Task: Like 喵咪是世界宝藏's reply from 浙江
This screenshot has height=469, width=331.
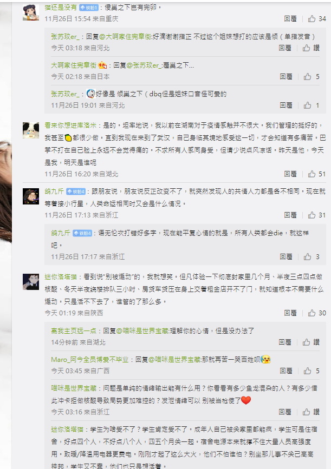Action: coord(311,412)
